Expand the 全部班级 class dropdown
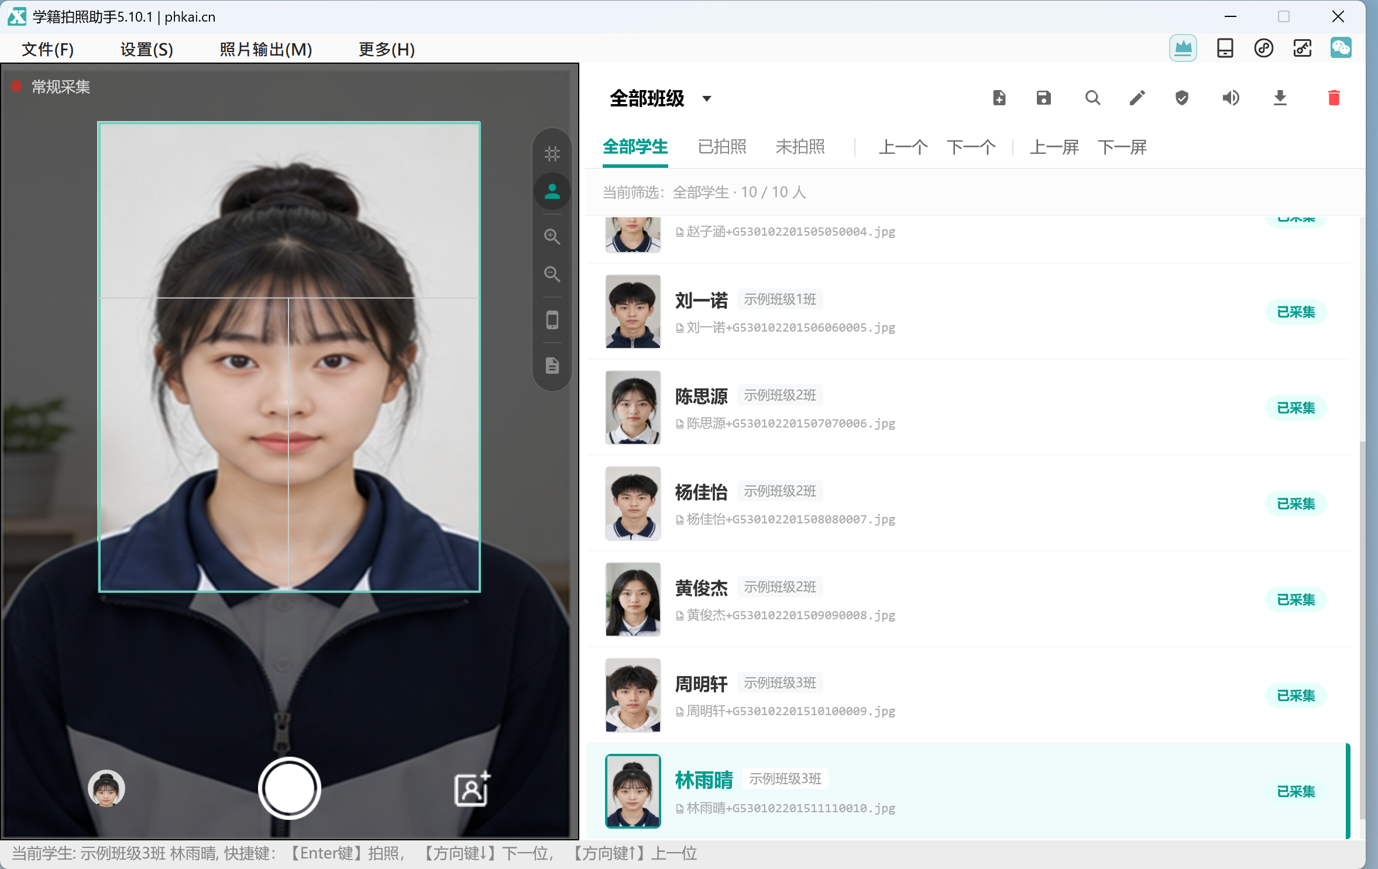The width and height of the screenshot is (1378, 869). [660, 98]
